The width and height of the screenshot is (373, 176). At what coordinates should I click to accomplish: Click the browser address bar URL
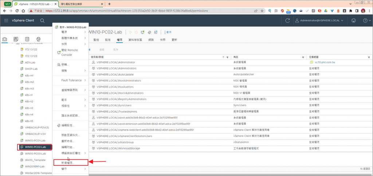[x=126, y=11]
